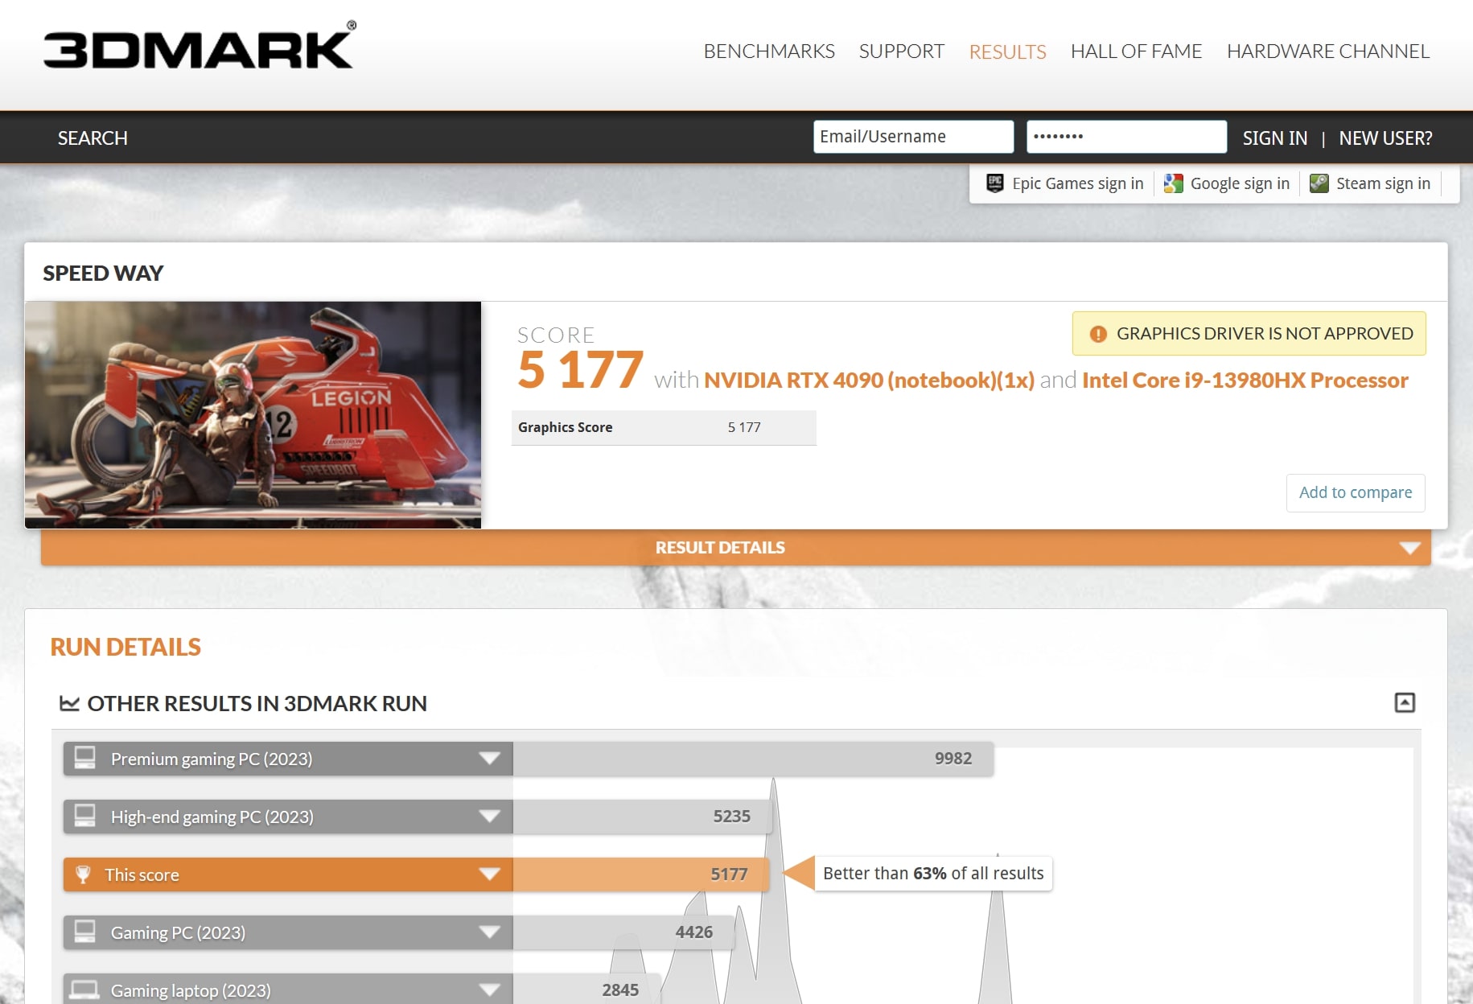1473x1004 pixels.
Task: Click the SPEED WAY title
Action: tap(103, 274)
